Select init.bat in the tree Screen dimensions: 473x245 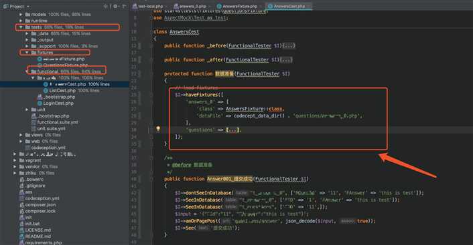click(32, 224)
